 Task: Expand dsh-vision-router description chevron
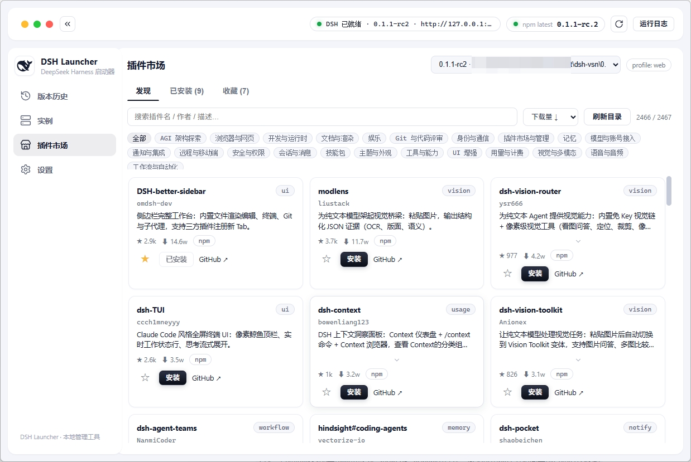pyautogui.click(x=578, y=241)
